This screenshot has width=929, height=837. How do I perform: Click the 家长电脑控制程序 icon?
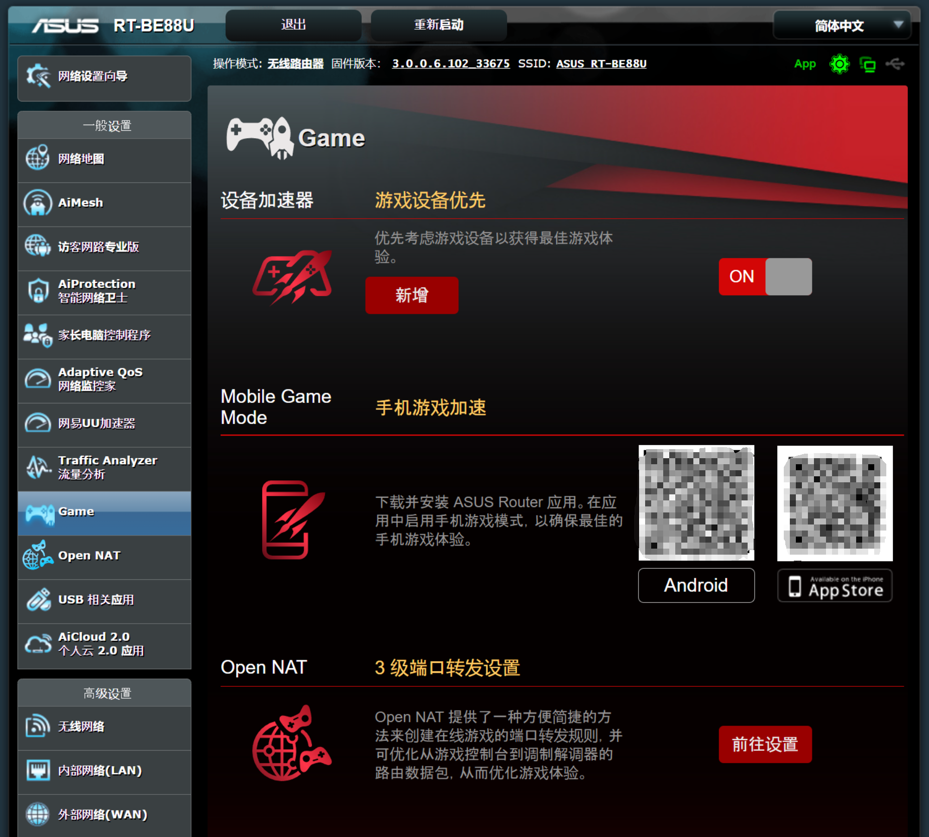pyautogui.click(x=38, y=335)
